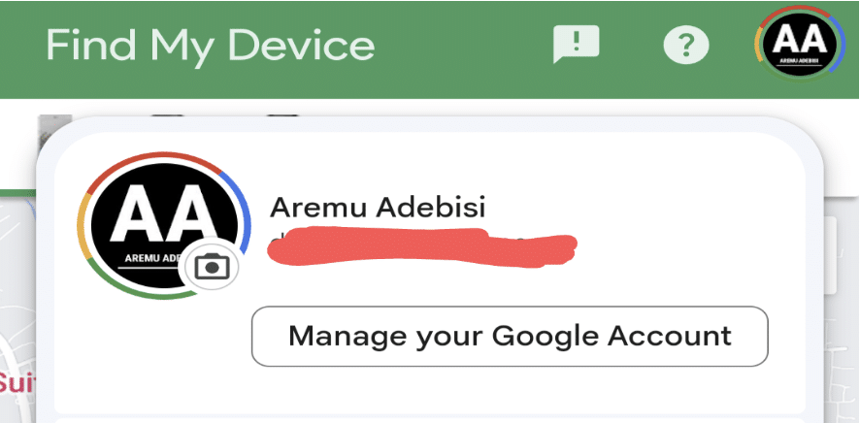Click the help question mark icon

tap(686, 45)
